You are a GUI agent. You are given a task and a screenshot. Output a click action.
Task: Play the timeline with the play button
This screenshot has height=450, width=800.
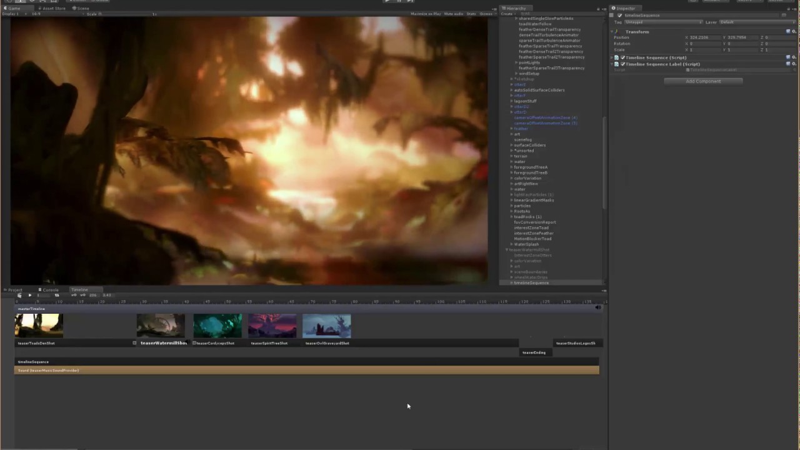pos(29,295)
